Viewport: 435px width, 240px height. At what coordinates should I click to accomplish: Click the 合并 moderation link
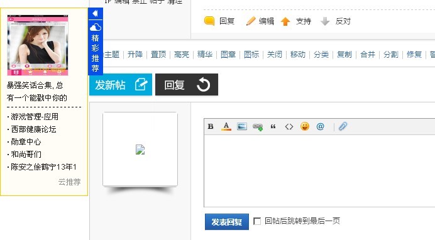pyautogui.click(x=368, y=54)
